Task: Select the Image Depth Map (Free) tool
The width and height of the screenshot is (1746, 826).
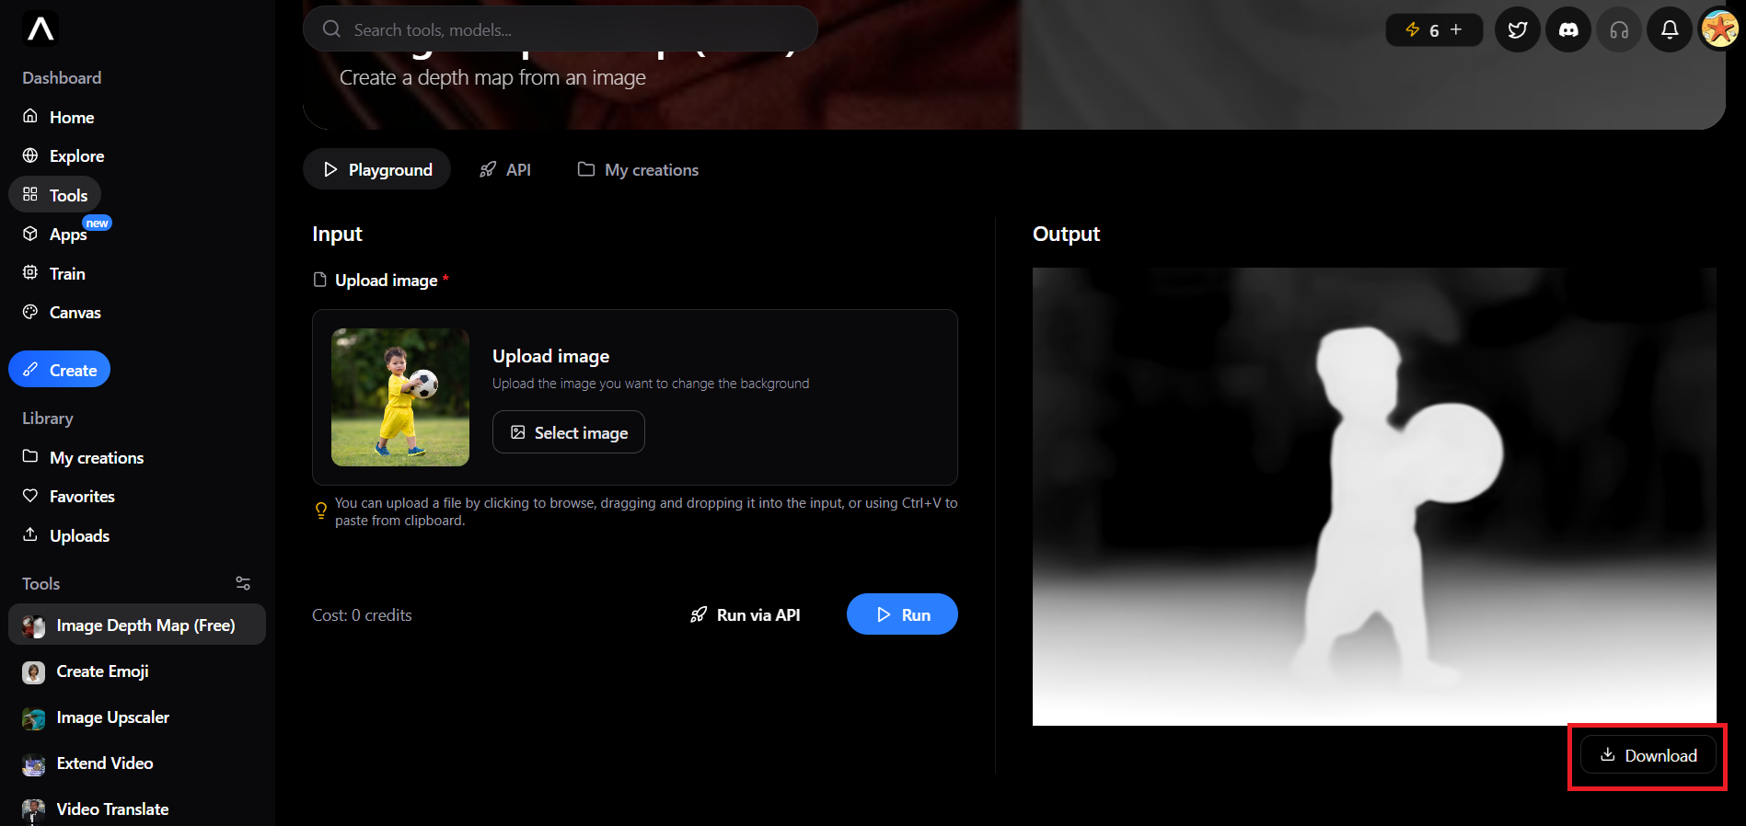Action: 137,625
